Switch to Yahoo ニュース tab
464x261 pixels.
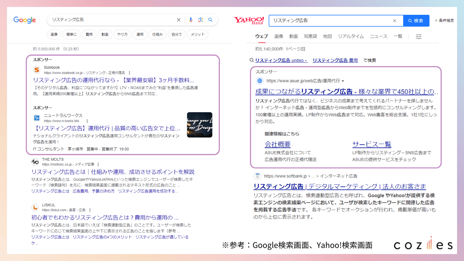pos(379,36)
